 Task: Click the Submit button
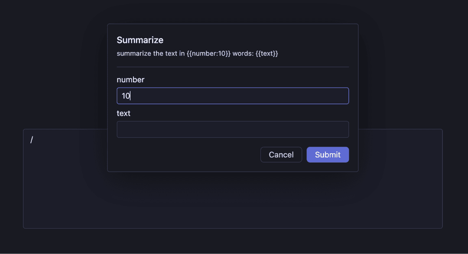tap(328, 154)
